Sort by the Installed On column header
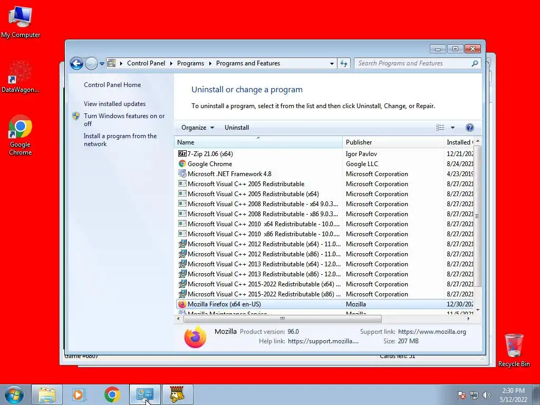The image size is (540, 405). (459, 142)
